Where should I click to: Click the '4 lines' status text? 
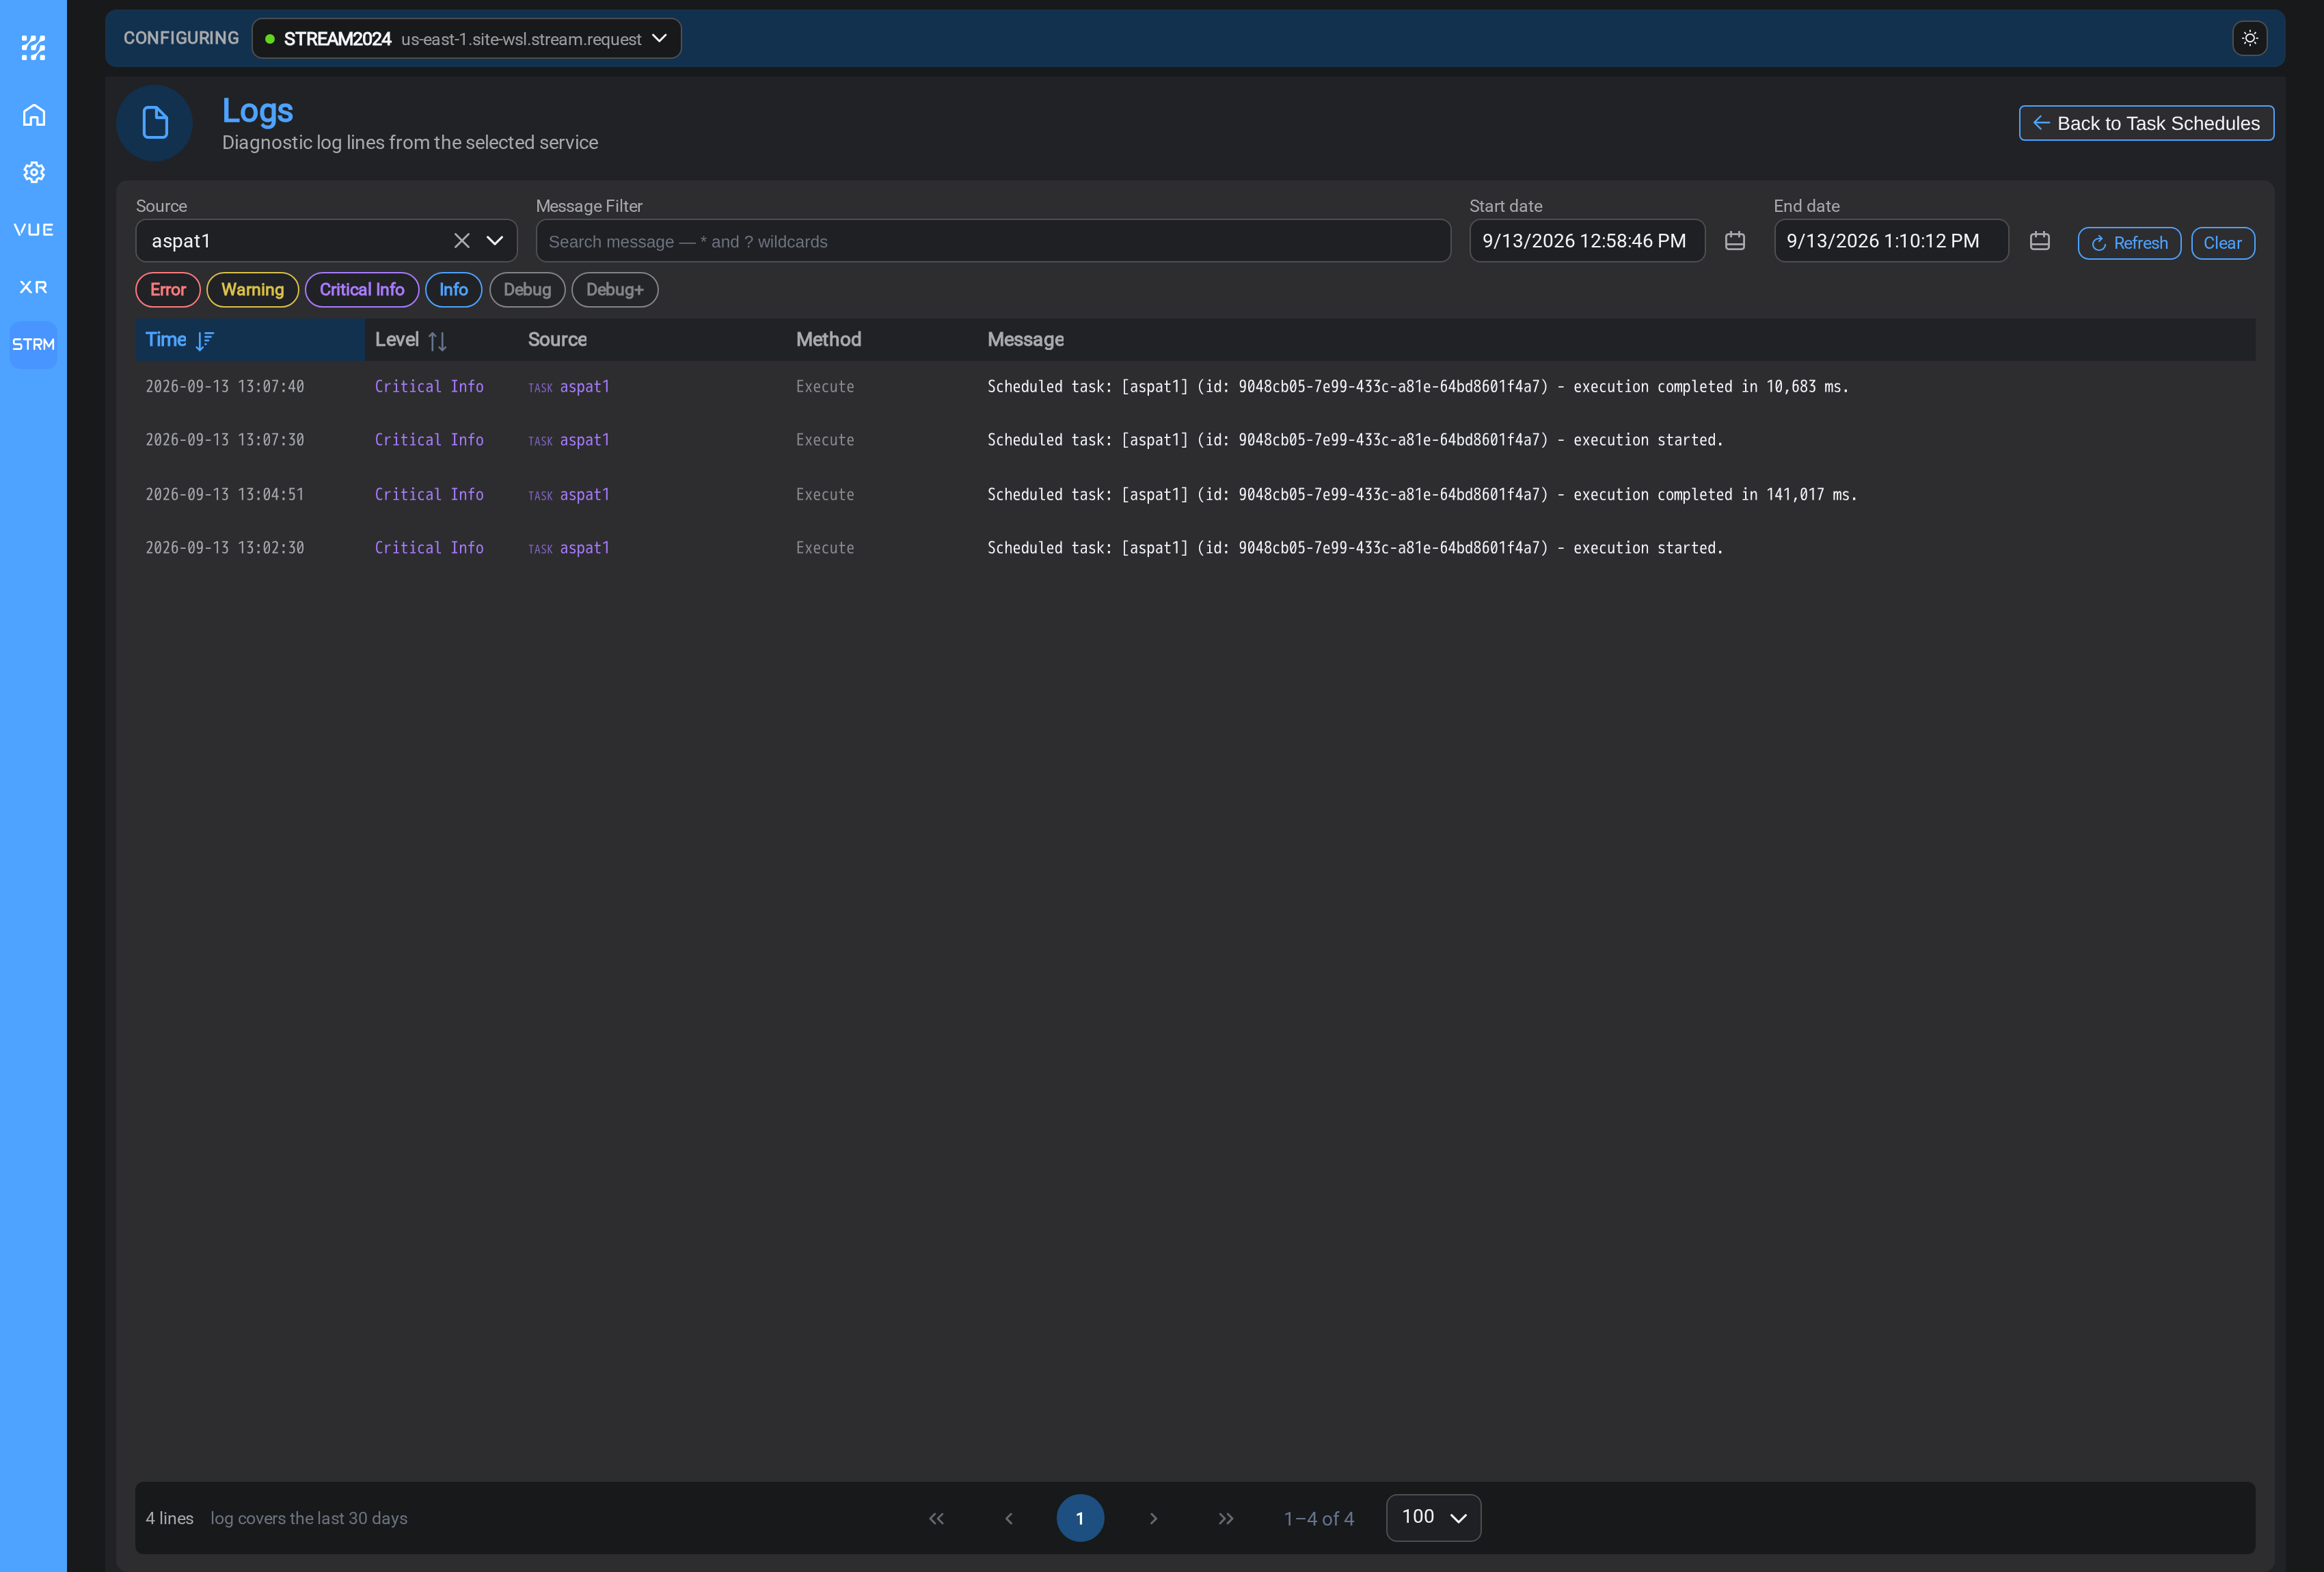169,1518
